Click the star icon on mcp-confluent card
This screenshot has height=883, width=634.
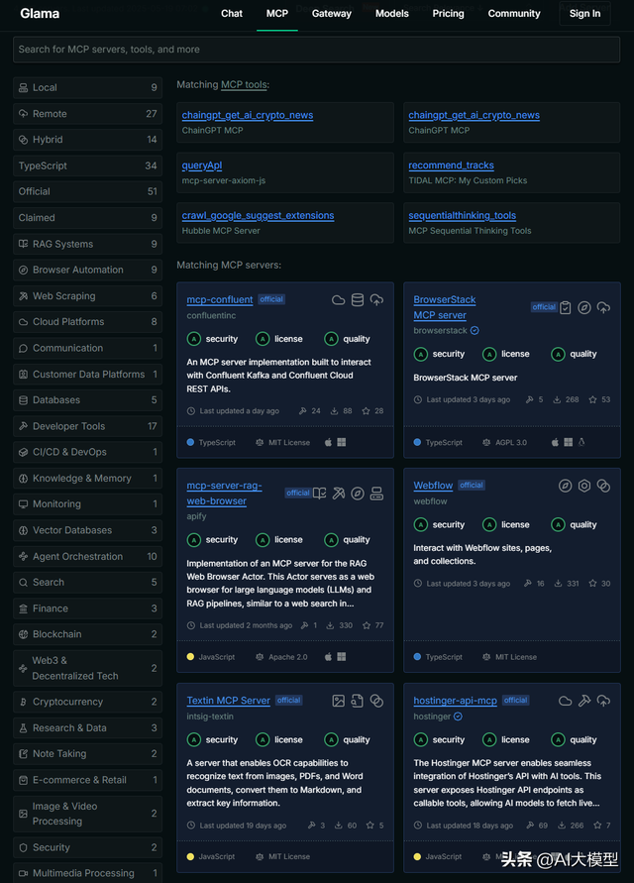(x=366, y=411)
